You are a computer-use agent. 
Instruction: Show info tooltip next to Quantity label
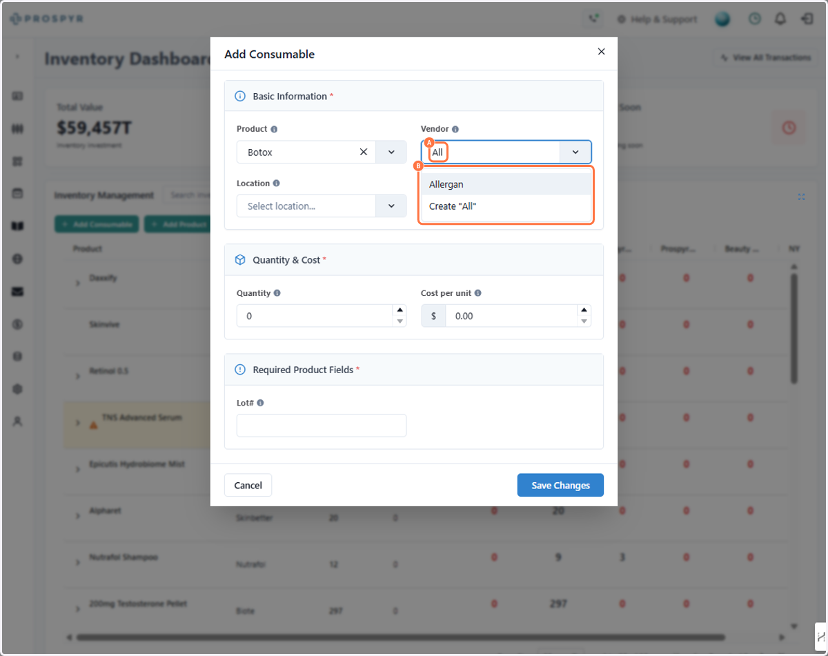(277, 293)
